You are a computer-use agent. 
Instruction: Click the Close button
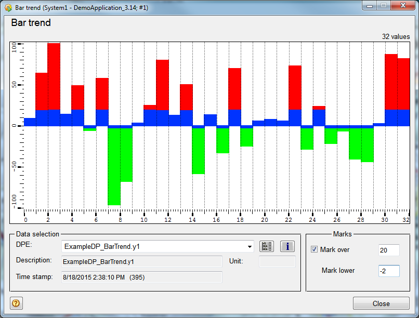(x=381, y=303)
